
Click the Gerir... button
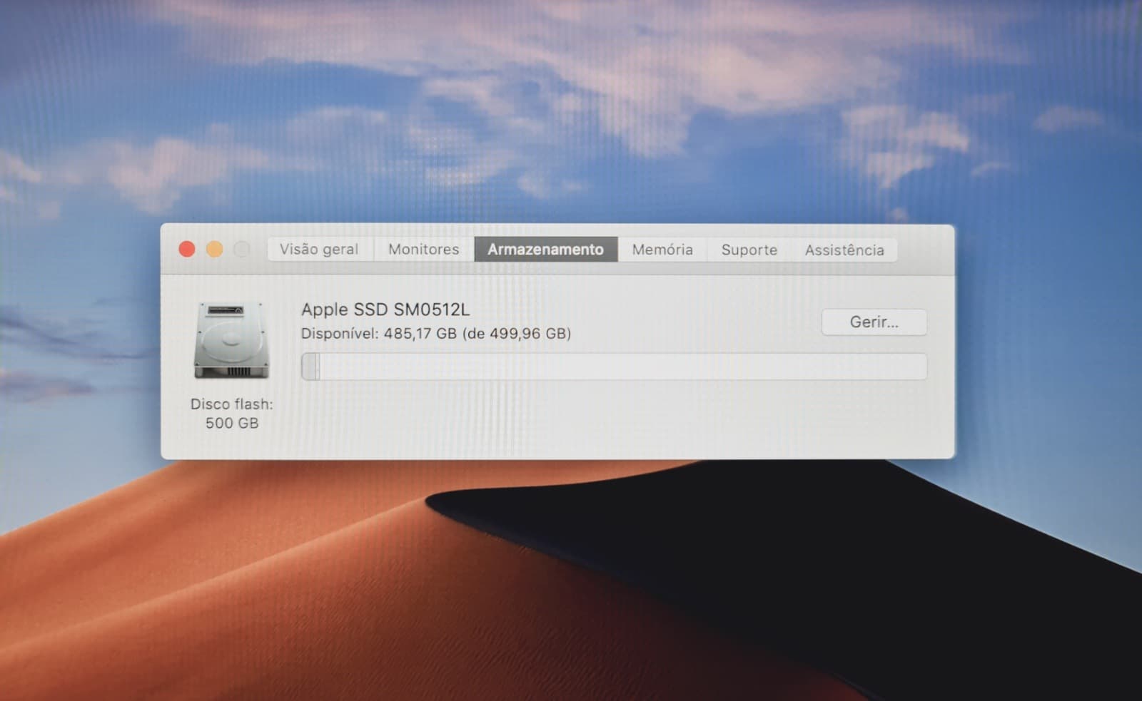tap(874, 322)
